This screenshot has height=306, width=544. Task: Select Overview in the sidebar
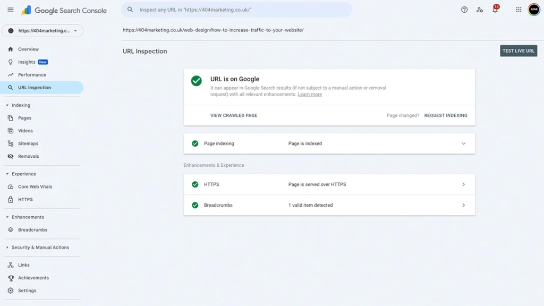(28, 49)
